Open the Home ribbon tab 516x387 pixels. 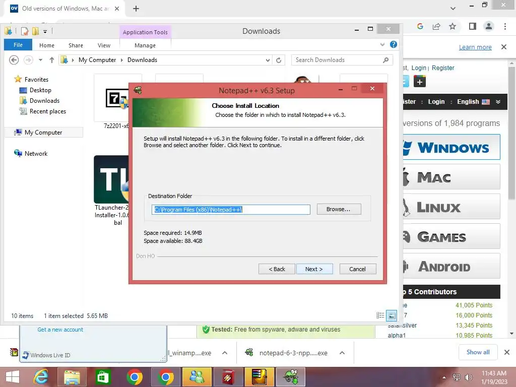pyautogui.click(x=47, y=45)
